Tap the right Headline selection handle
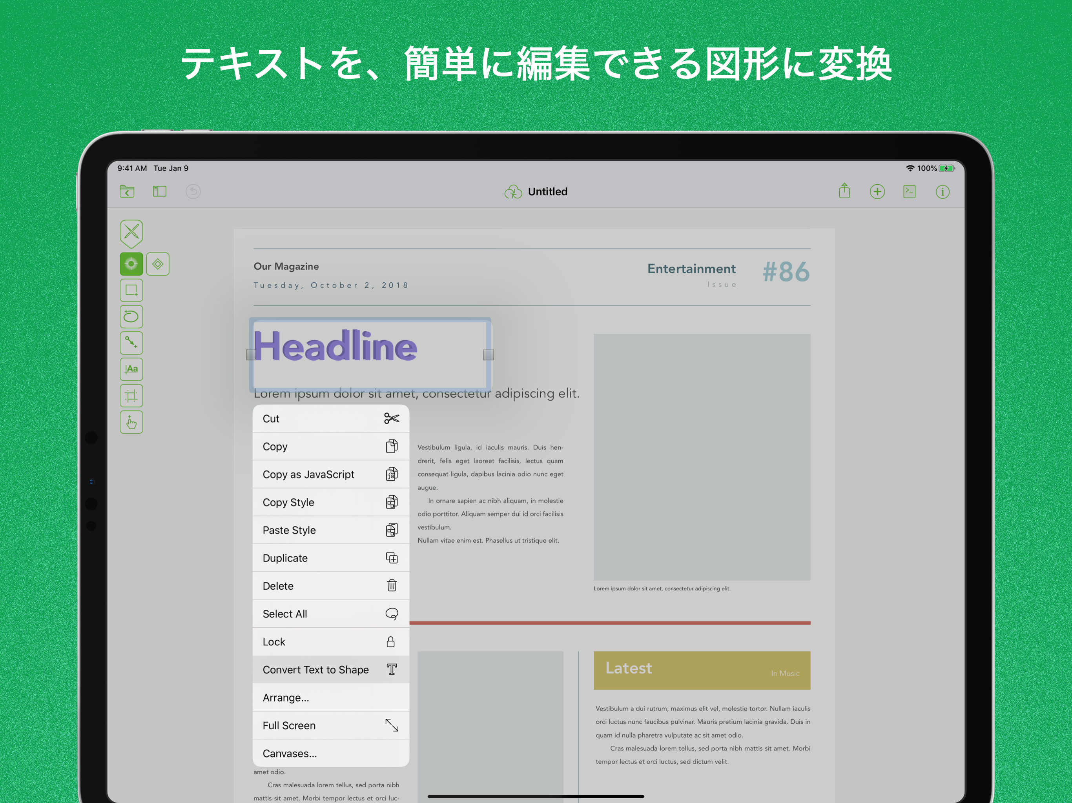 [488, 355]
